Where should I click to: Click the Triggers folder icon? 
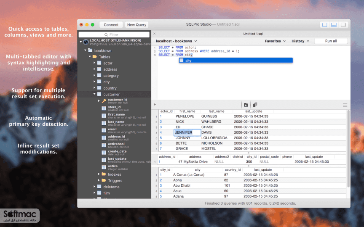[104, 180]
